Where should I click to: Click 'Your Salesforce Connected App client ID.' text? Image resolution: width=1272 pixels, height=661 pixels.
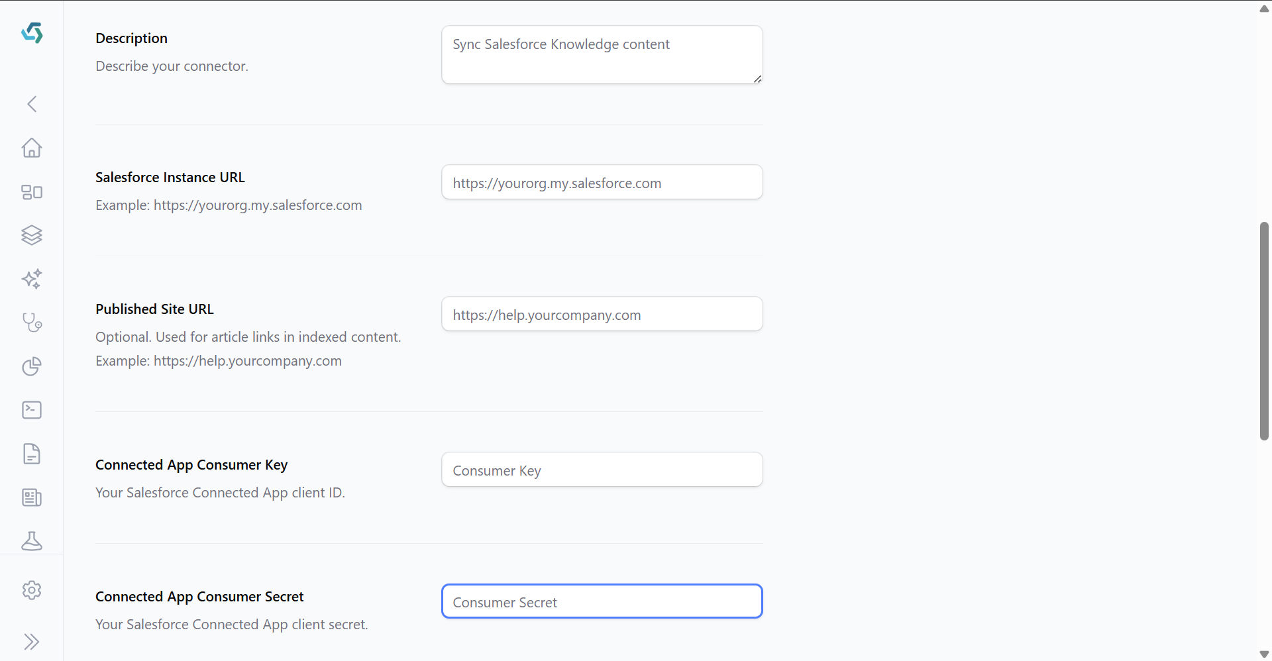pos(221,493)
